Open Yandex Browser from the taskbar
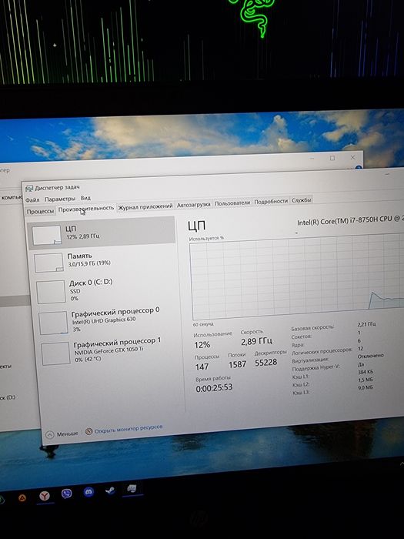 [45, 496]
